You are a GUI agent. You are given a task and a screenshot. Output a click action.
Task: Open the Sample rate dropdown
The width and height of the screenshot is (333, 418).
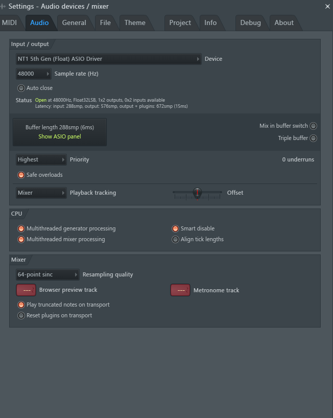pyautogui.click(x=33, y=74)
